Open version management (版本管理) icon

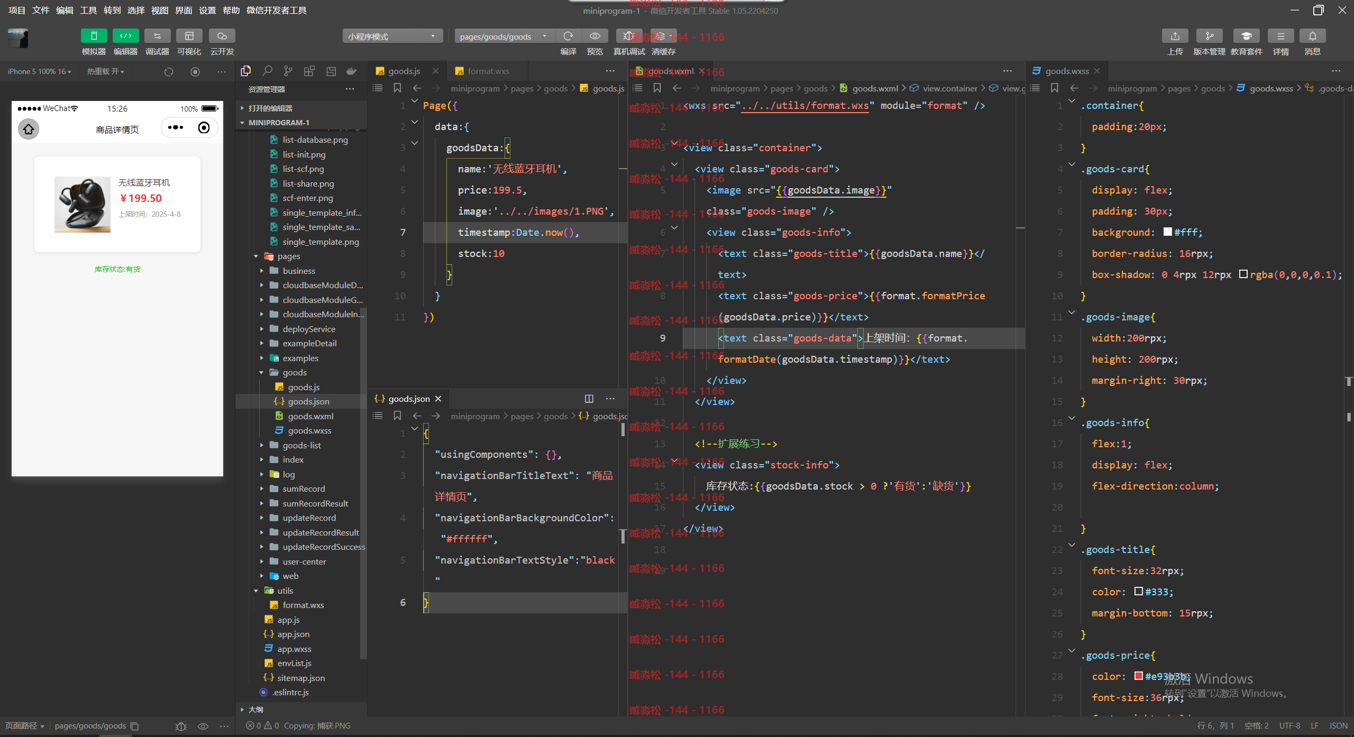[x=1209, y=36]
